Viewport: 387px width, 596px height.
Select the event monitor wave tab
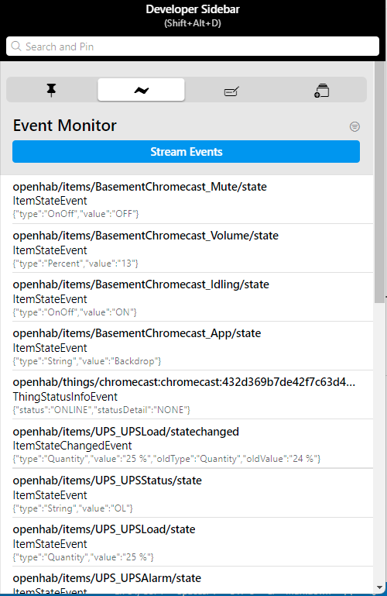click(x=141, y=90)
